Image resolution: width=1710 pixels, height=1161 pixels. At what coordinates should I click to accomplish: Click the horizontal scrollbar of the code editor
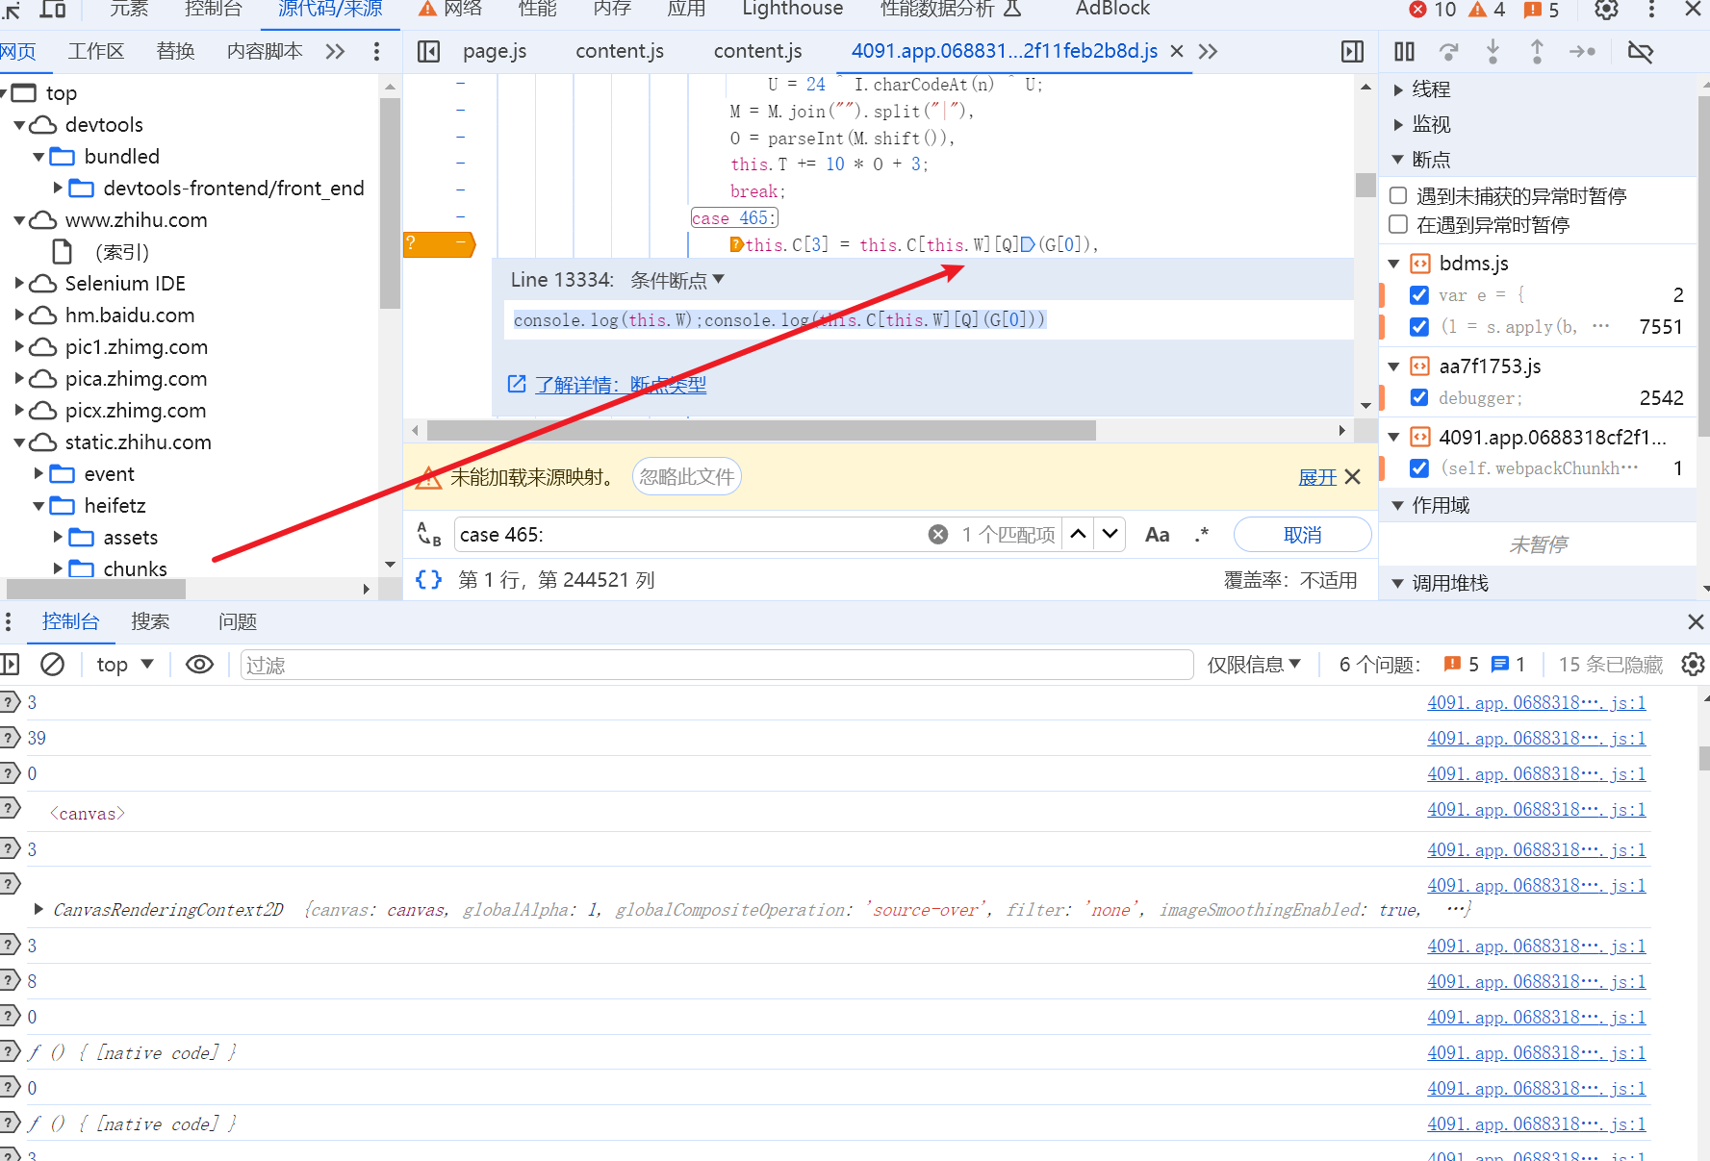pyautogui.click(x=760, y=430)
